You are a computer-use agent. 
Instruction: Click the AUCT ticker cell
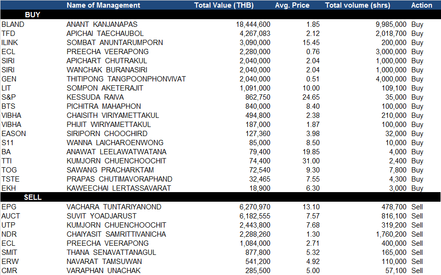(11, 216)
